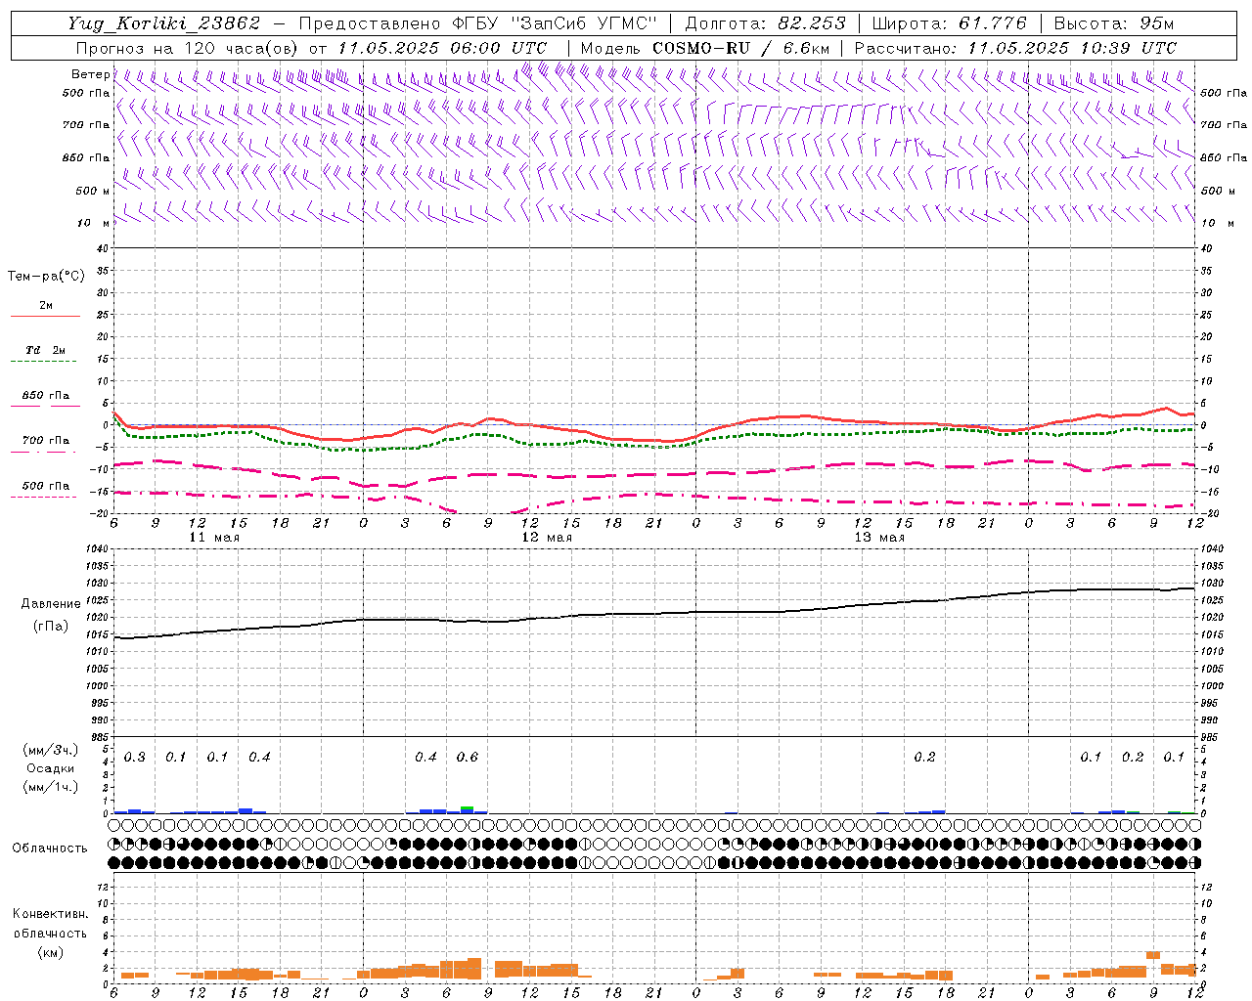1252x1001 pixels.
Task: Click the (мм/3ч.) precipitation unit label
Action: pos(51,750)
